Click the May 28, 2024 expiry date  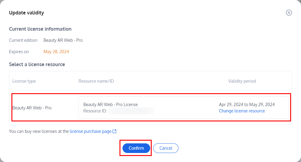(x=56, y=52)
